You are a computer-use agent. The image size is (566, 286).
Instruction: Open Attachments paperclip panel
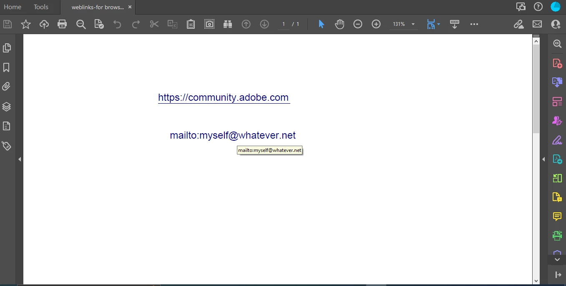7,87
